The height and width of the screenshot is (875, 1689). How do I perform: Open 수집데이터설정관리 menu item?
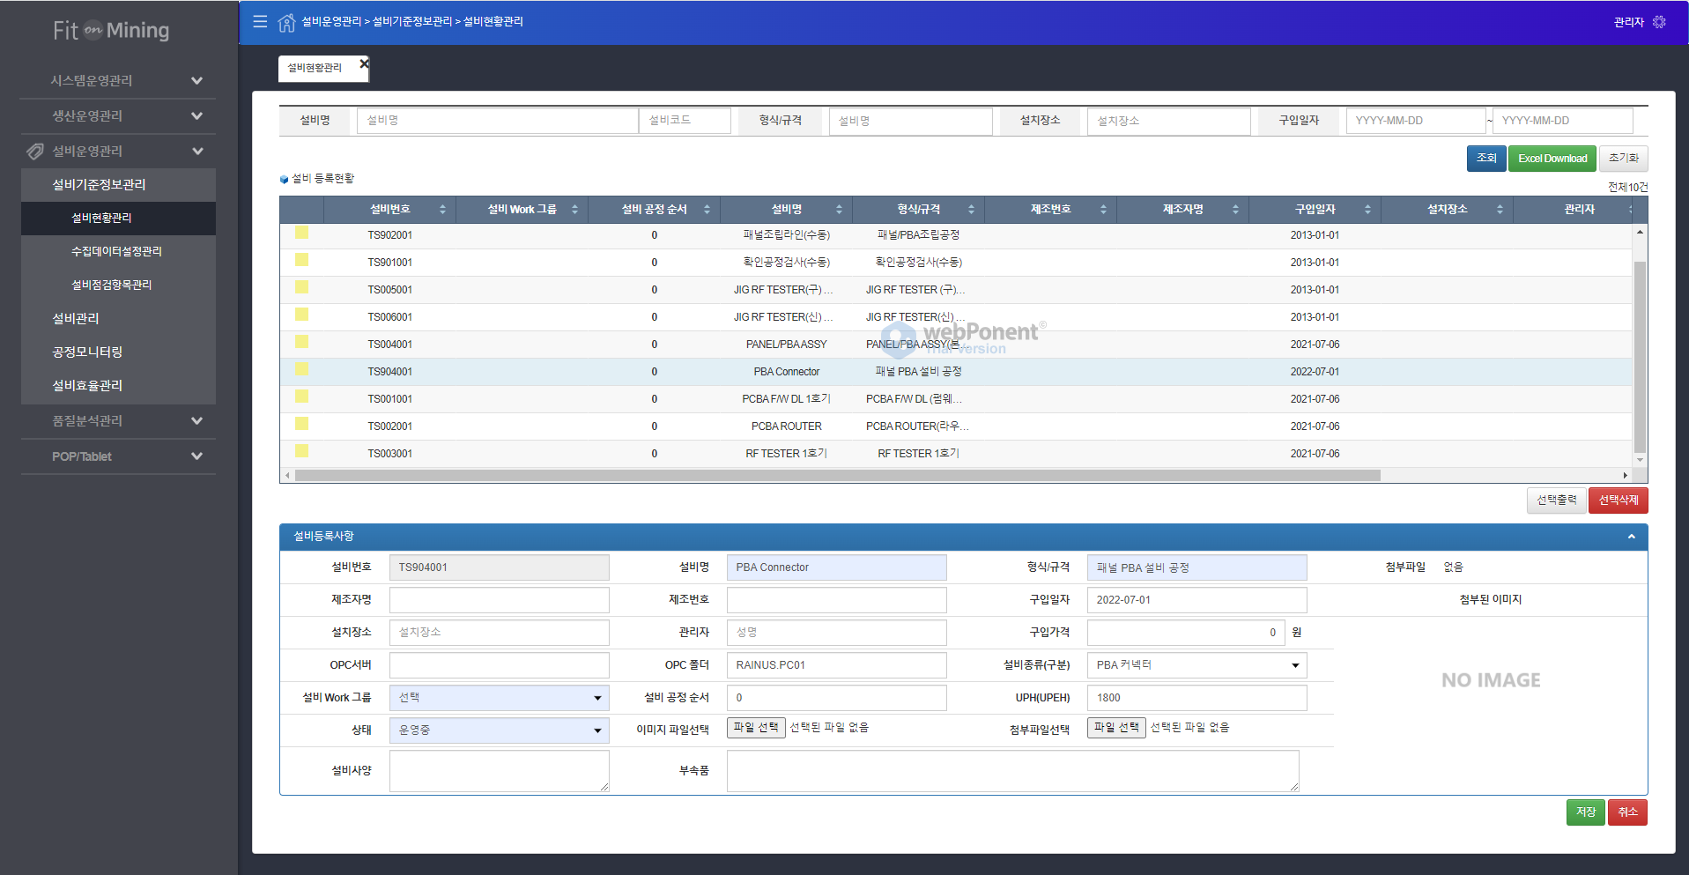pyautogui.click(x=116, y=251)
